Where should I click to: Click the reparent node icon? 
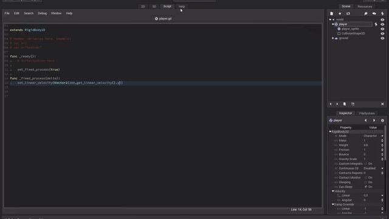[x=353, y=104]
